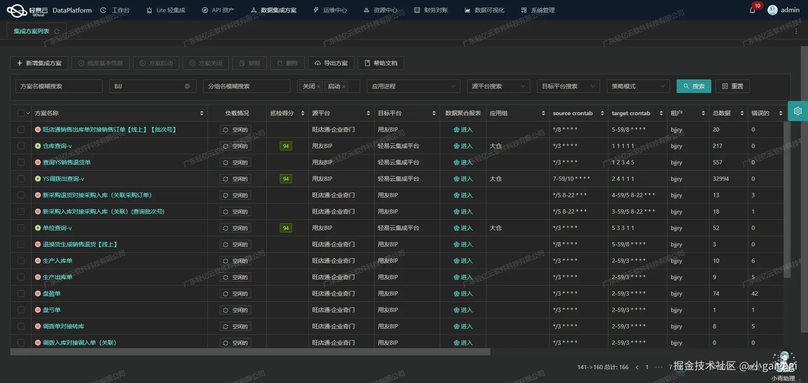Click the 导出方案 export icon

tap(318, 63)
